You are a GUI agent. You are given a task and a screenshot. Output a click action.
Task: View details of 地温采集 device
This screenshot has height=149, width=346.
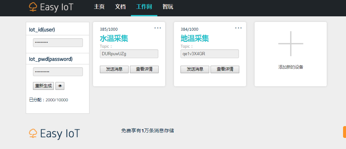tap(225, 69)
